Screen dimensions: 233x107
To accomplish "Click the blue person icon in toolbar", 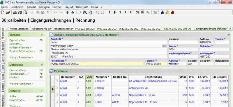I will point(162,12).
